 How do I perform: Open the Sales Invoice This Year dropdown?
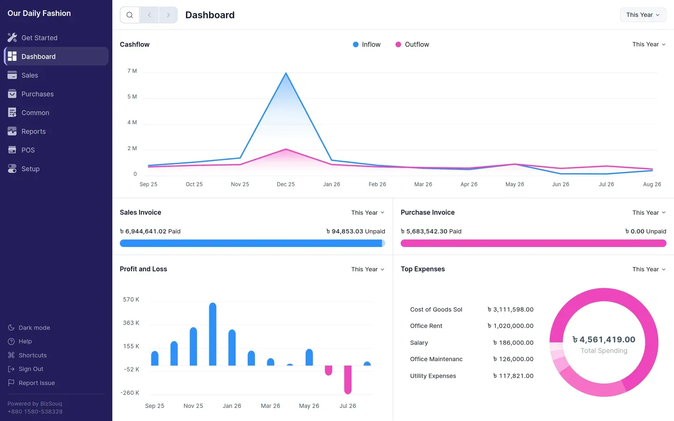(x=368, y=212)
